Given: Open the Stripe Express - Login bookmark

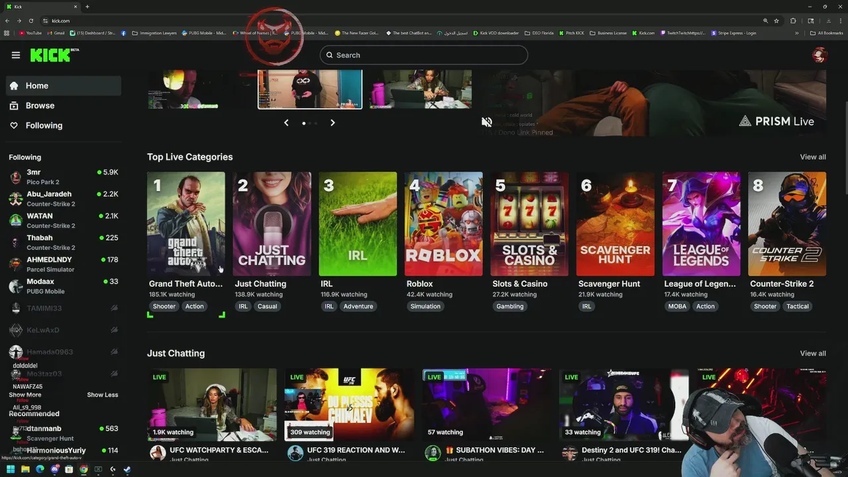Looking at the screenshot, I should point(733,33).
